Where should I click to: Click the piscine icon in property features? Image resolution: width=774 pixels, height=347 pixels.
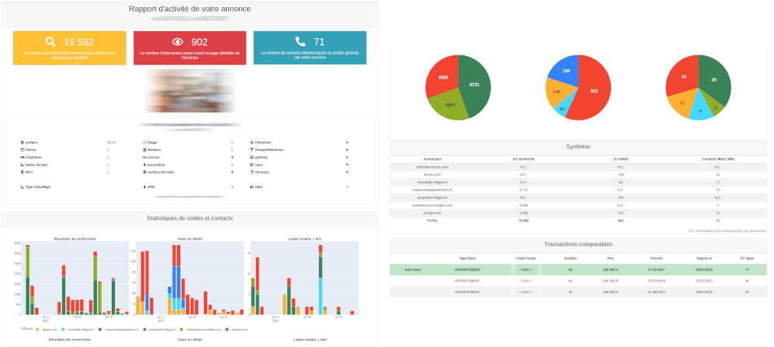(x=144, y=157)
